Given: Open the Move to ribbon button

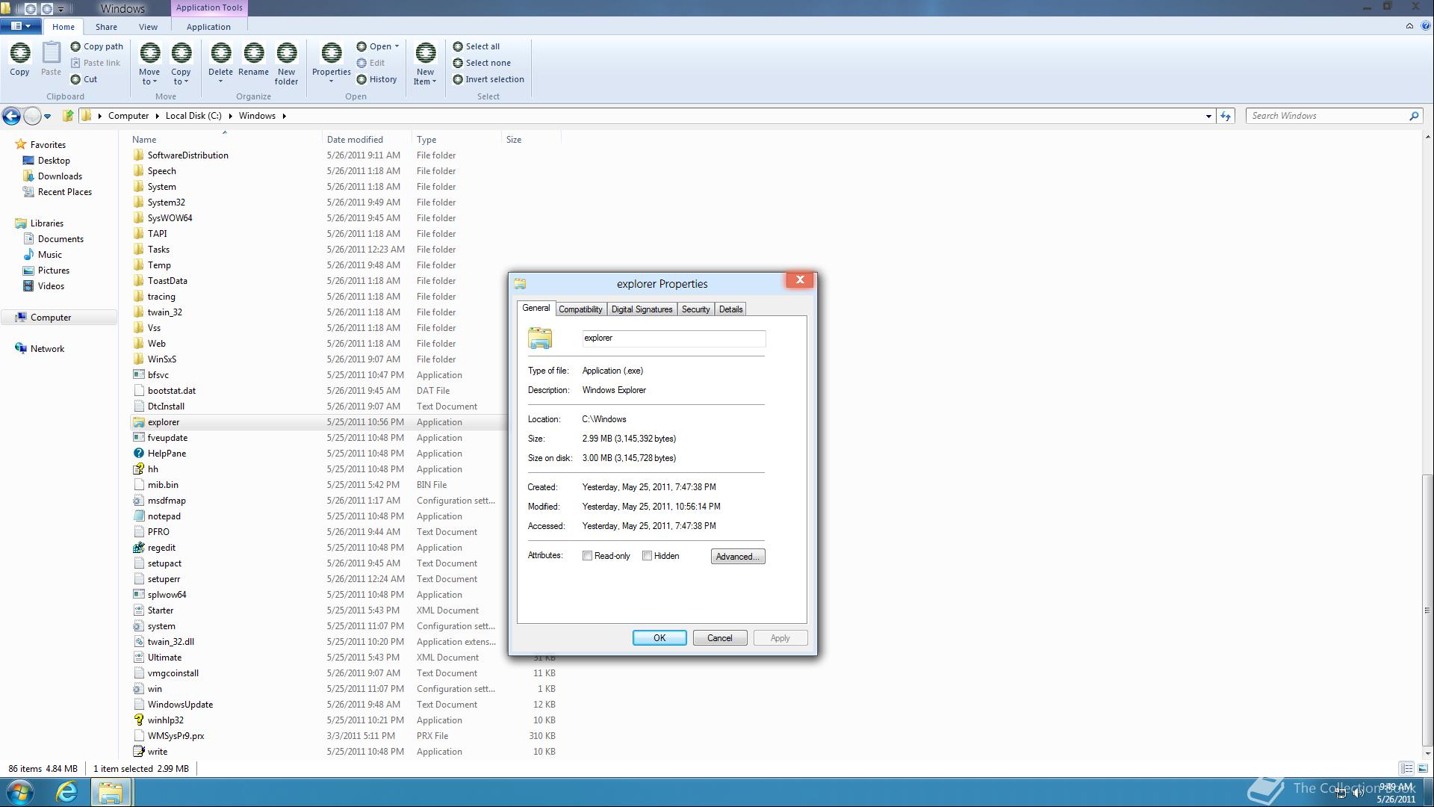Looking at the screenshot, I should point(149,64).
